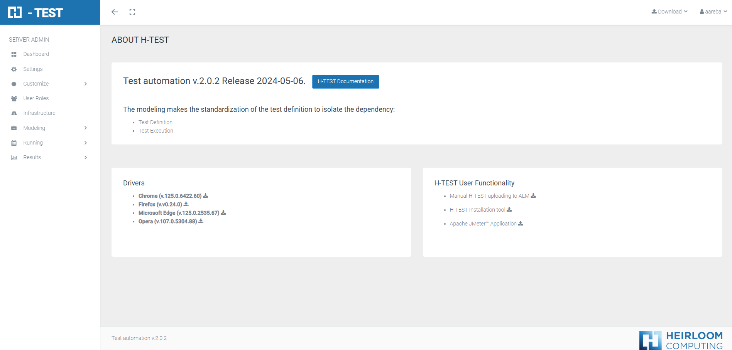Download the H-TEST Installation tool icon
The image size is (732, 350).
pos(509,210)
